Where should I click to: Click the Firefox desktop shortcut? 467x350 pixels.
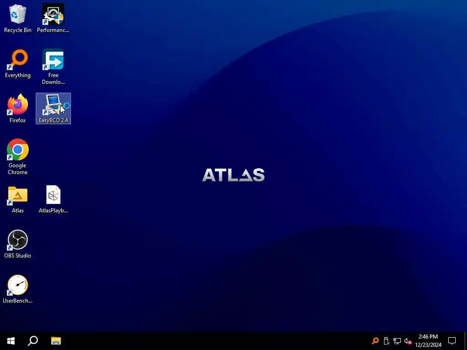click(18, 108)
